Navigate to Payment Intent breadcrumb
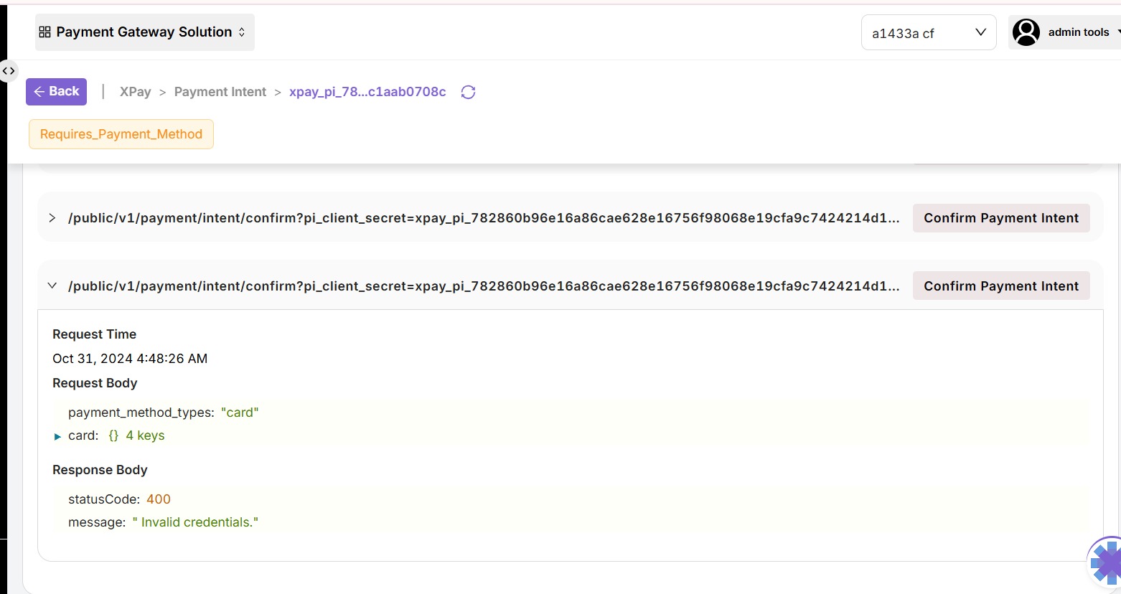The width and height of the screenshot is (1121, 594). click(220, 92)
